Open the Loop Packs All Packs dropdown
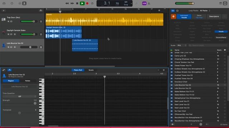The height and width of the screenshot is (128, 229). pyautogui.click(x=205, y=11)
